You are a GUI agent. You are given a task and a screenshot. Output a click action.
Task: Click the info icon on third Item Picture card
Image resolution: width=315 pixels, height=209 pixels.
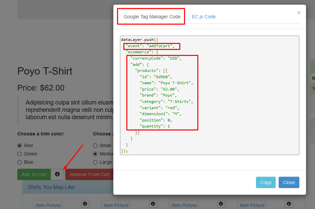click(x=221, y=204)
